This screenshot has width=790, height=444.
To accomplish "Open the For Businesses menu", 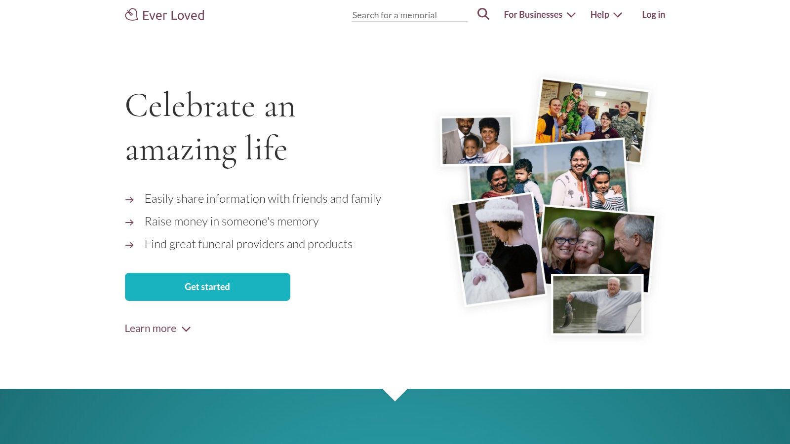I will tap(533, 15).
